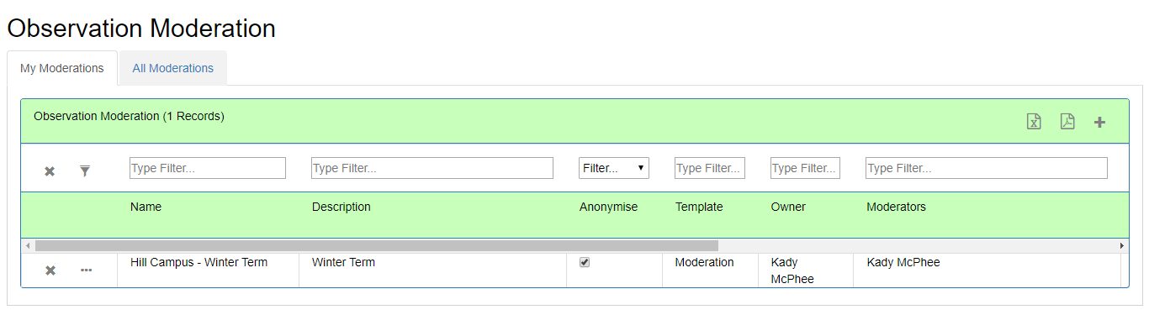Open the Anonymise Filter dropdown
The image size is (1149, 315).
pyautogui.click(x=614, y=168)
